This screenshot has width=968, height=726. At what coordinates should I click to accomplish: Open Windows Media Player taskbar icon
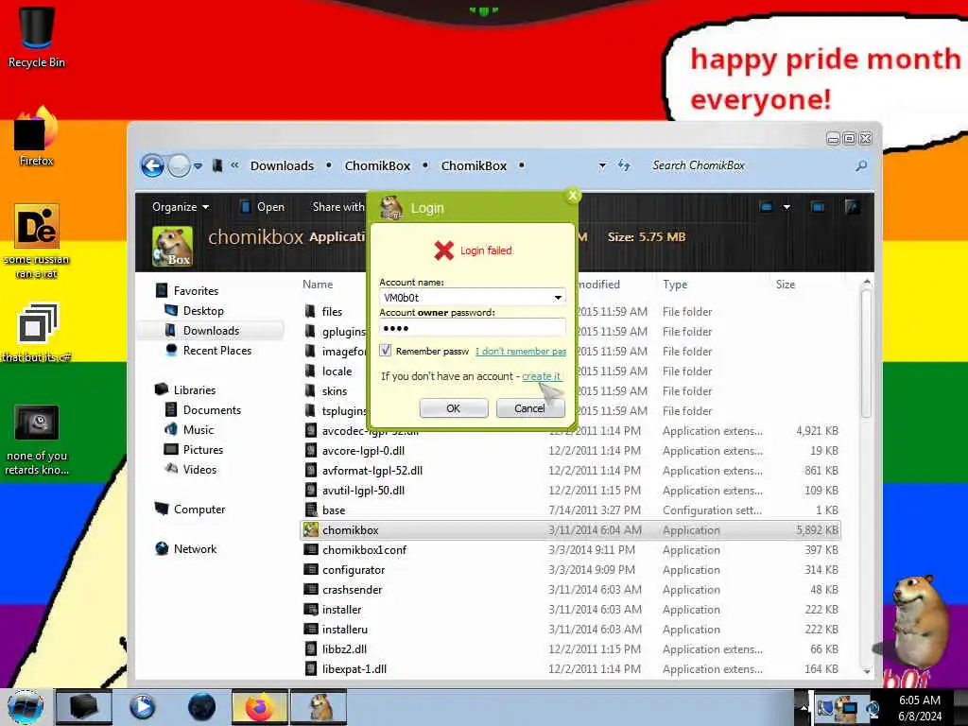click(x=142, y=707)
